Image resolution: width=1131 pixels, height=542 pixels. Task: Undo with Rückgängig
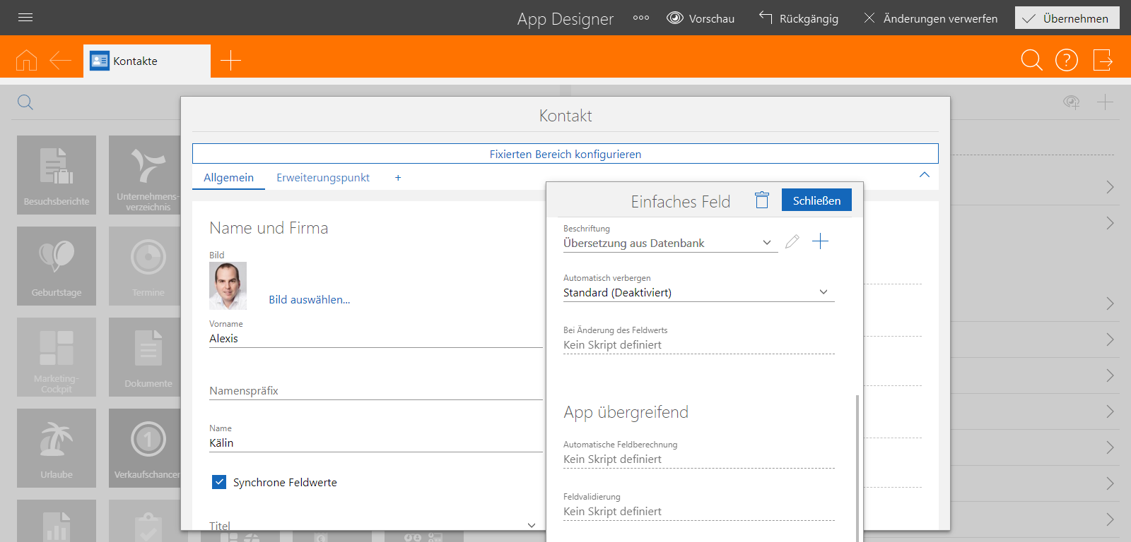tap(799, 18)
